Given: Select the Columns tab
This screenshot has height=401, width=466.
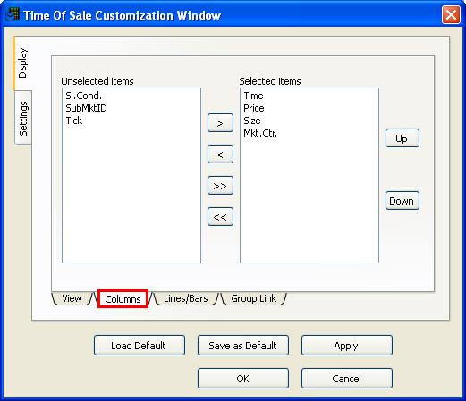Looking at the screenshot, I should pyautogui.click(x=123, y=299).
